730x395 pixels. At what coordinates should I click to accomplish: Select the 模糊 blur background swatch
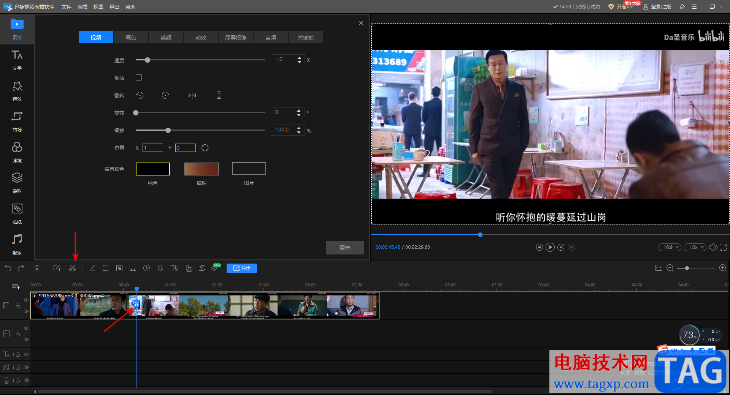tap(202, 169)
